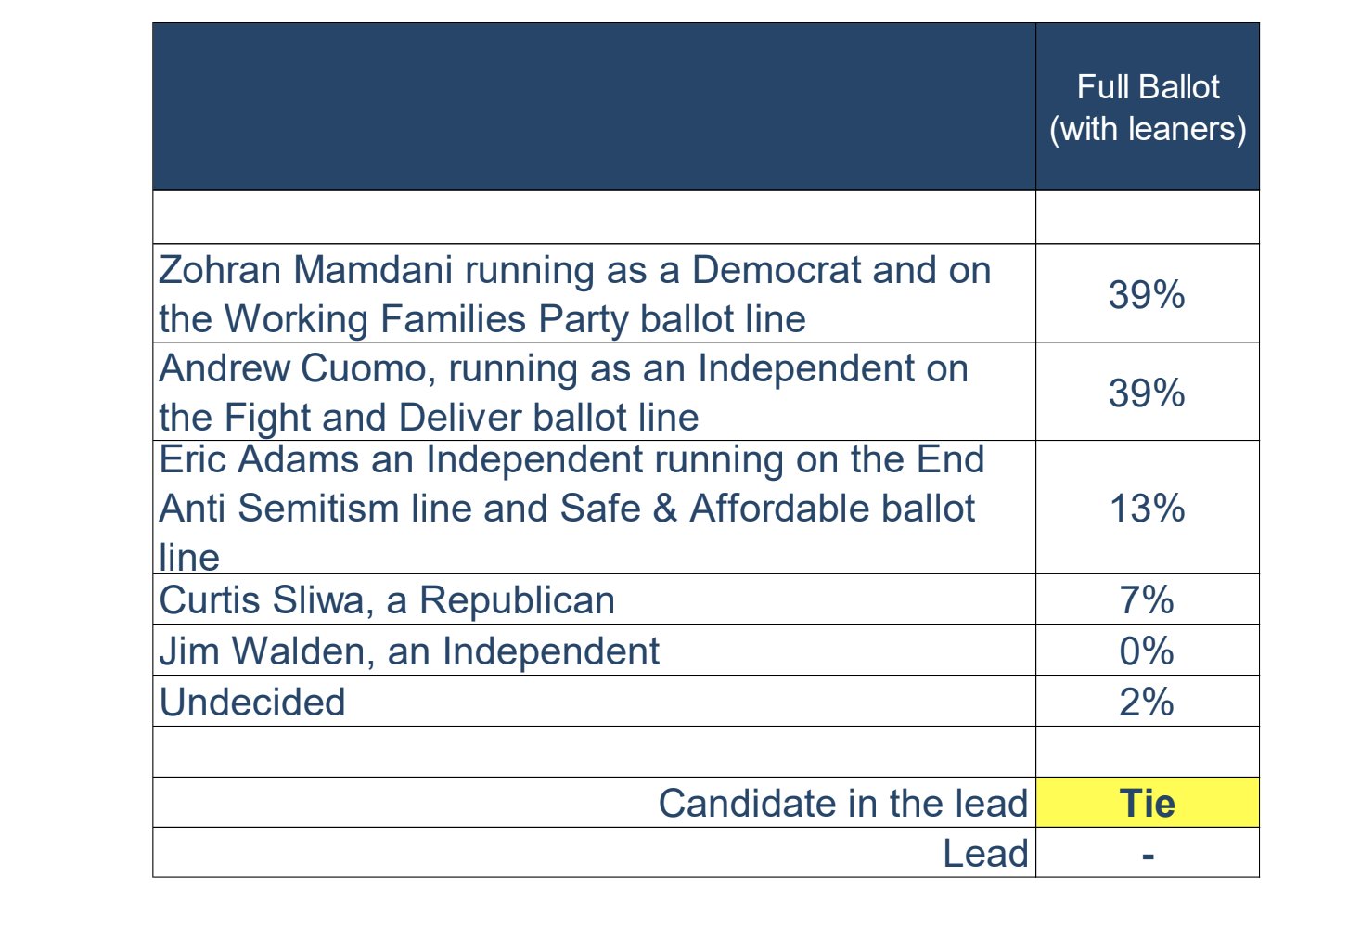Screen dimensions: 1348x941
Task: Click the dash value in Lead row
Action: point(1148,853)
